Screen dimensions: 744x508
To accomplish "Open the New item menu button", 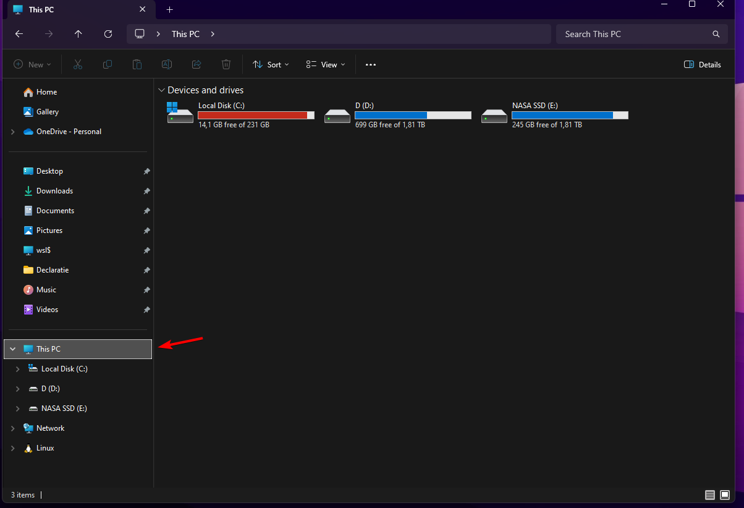I will pyautogui.click(x=32, y=64).
